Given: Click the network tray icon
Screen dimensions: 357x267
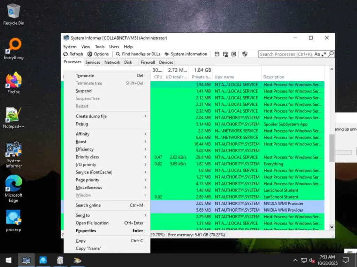Looking at the screenshot, I should click(304, 260).
